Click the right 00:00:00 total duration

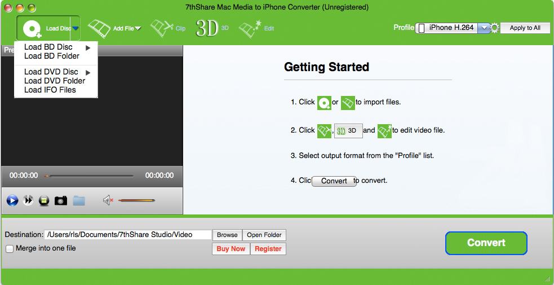tap(159, 176)
